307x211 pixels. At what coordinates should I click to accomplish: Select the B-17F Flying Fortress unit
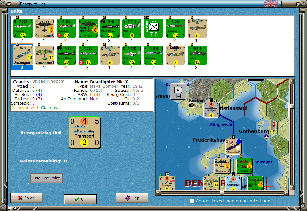(88, 28)
